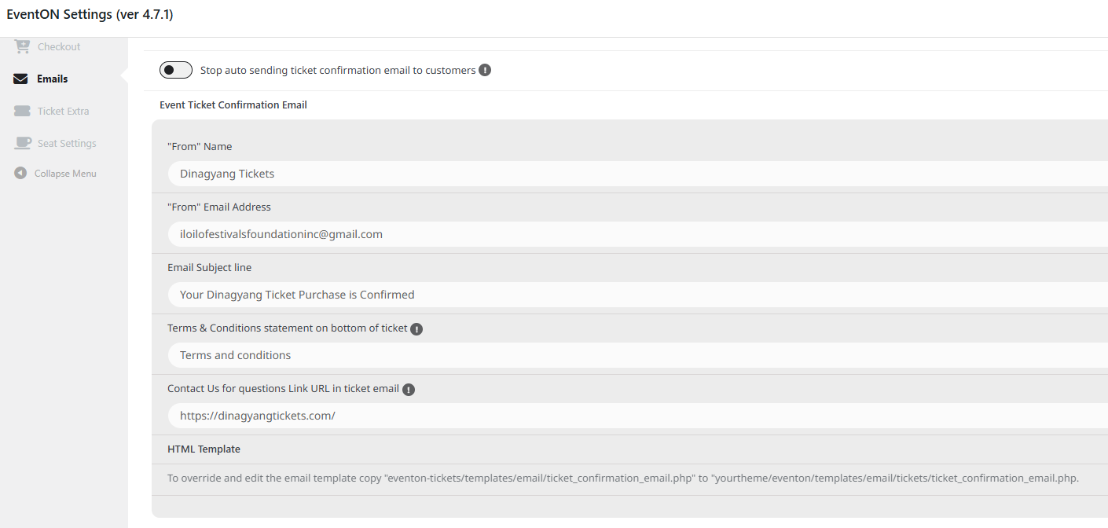Click the "From" Email Address field
This screenshot has width=1108, height=528.
638,234
